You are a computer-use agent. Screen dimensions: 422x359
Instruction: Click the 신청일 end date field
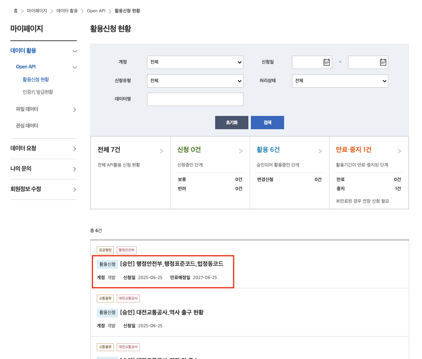[x=368, y=62]
